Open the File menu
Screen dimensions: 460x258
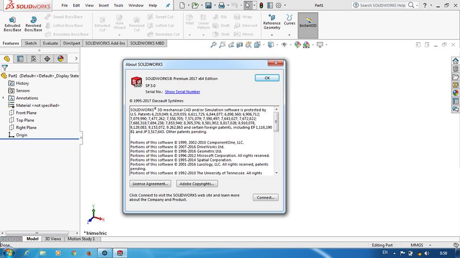tap(65, 5)
